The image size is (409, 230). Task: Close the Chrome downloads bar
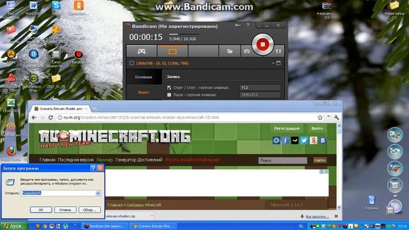336,216
